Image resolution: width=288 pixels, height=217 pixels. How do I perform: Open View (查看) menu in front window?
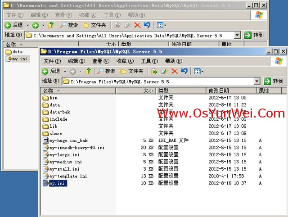click(x=101, y=61)
